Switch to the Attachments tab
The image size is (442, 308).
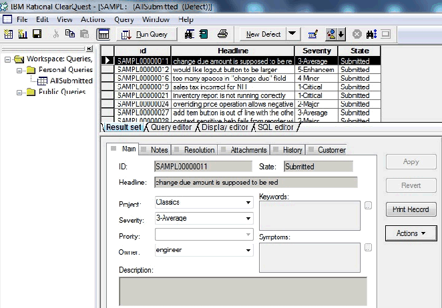pos(248,150)
